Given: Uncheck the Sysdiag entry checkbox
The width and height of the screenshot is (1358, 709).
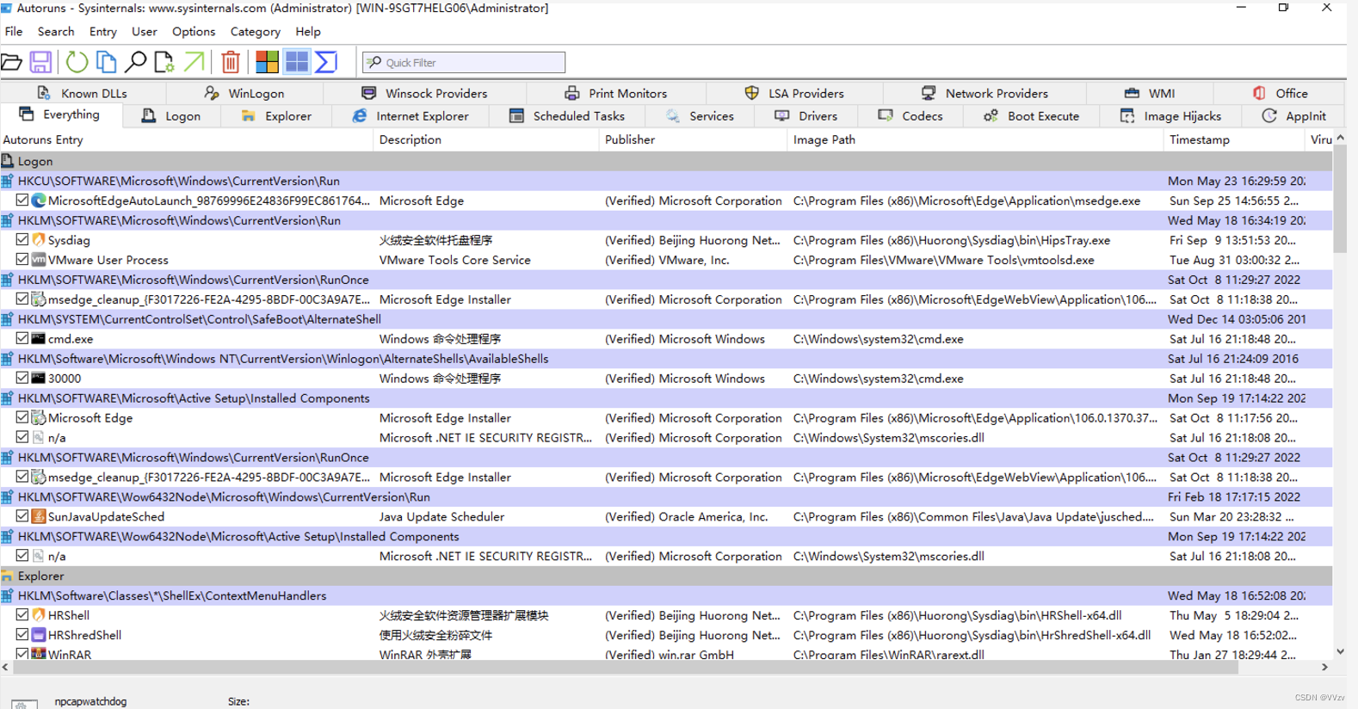Looking at the screenshot, I should point(22,239).
